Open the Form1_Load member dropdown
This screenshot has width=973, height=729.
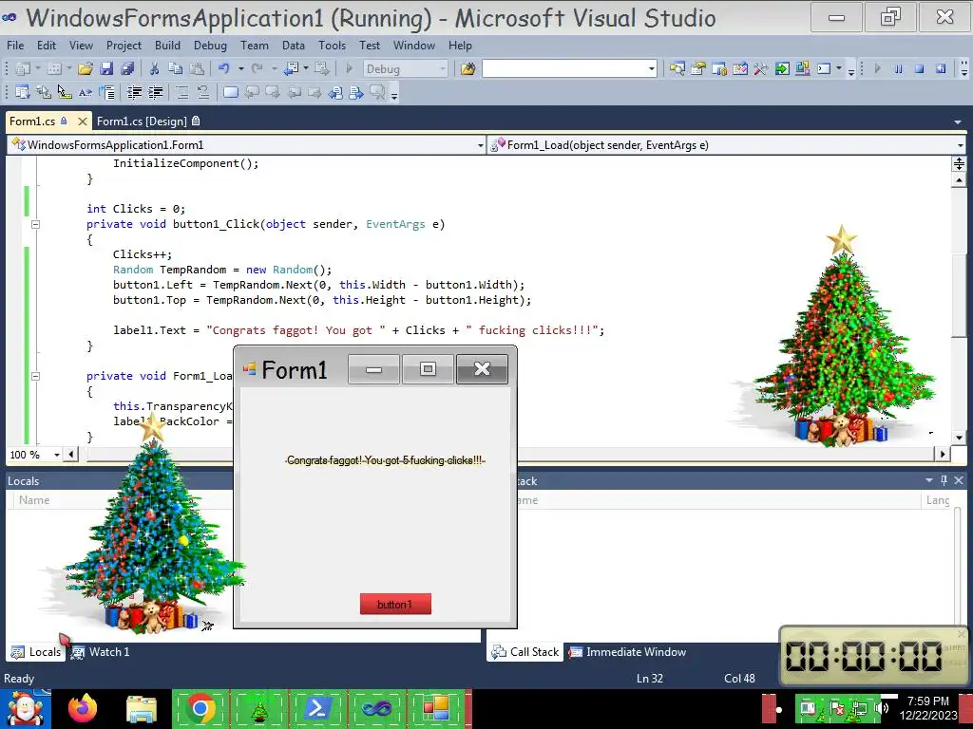[960, 145]
